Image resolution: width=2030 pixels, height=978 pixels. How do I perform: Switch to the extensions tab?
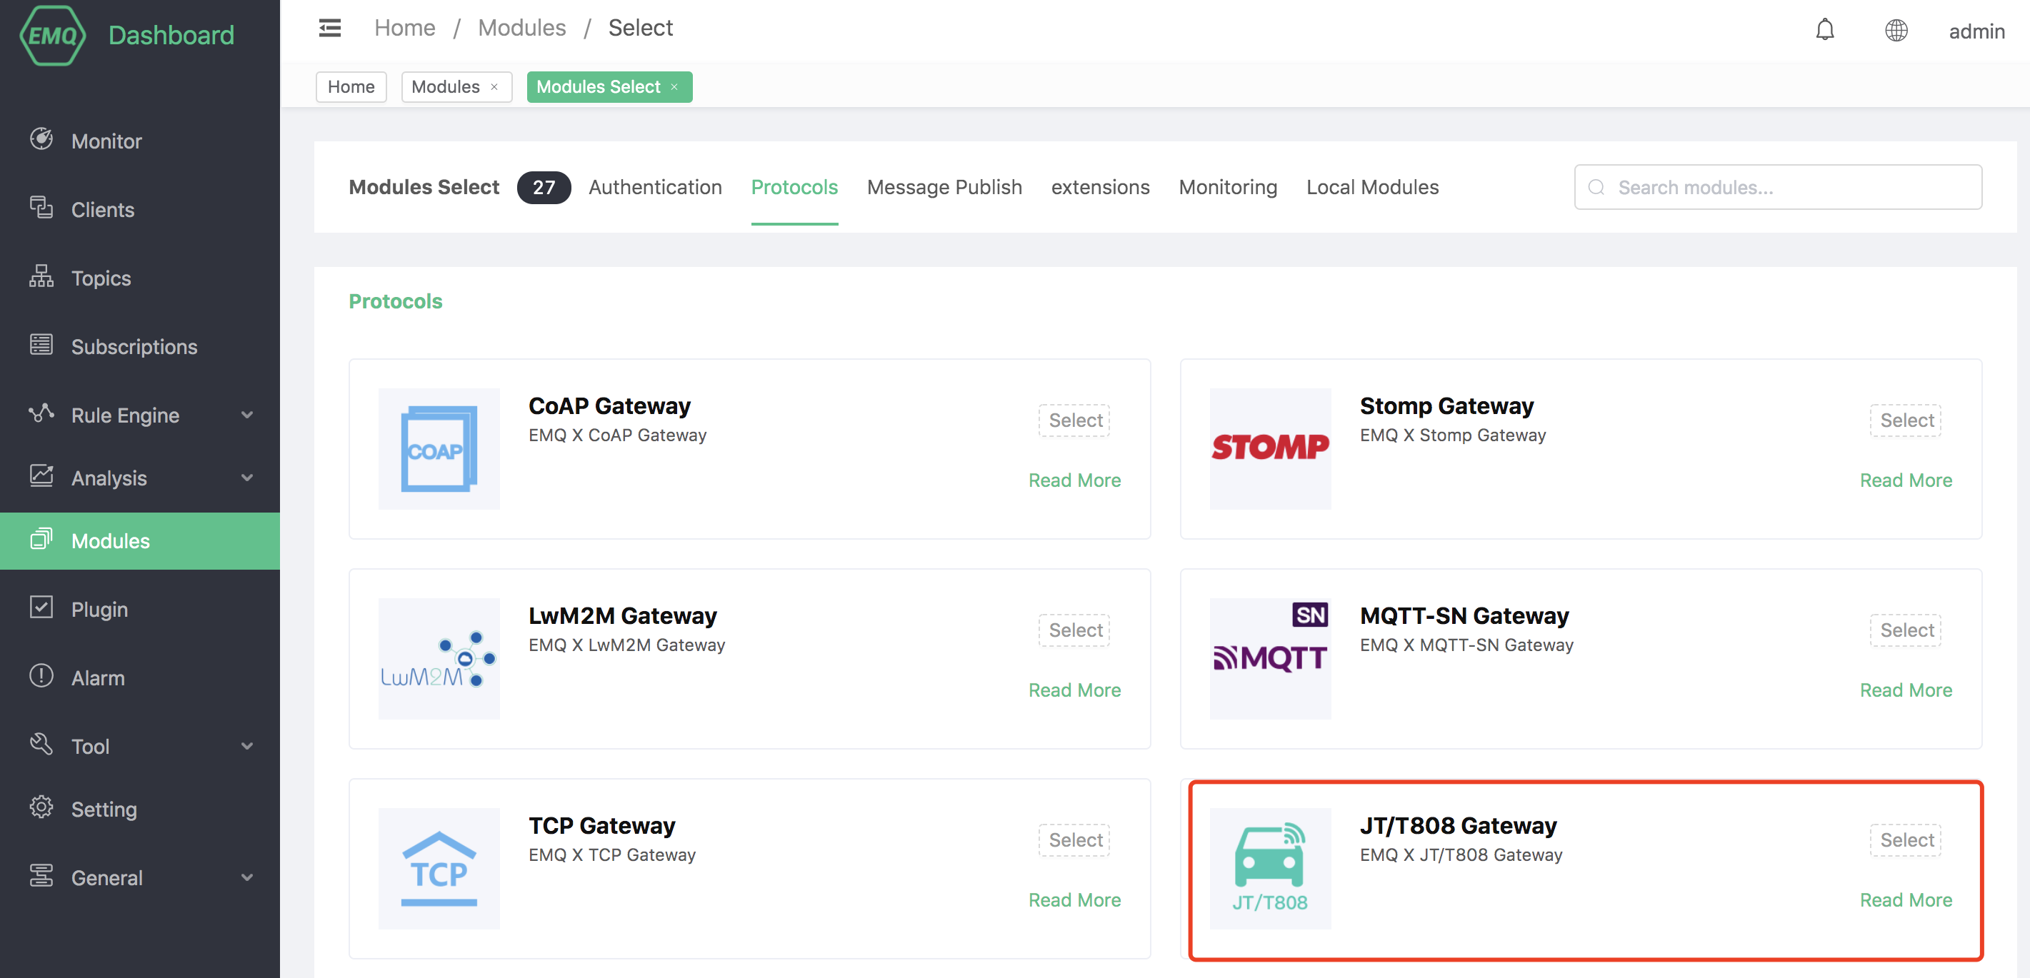(x=1100, y=188)
